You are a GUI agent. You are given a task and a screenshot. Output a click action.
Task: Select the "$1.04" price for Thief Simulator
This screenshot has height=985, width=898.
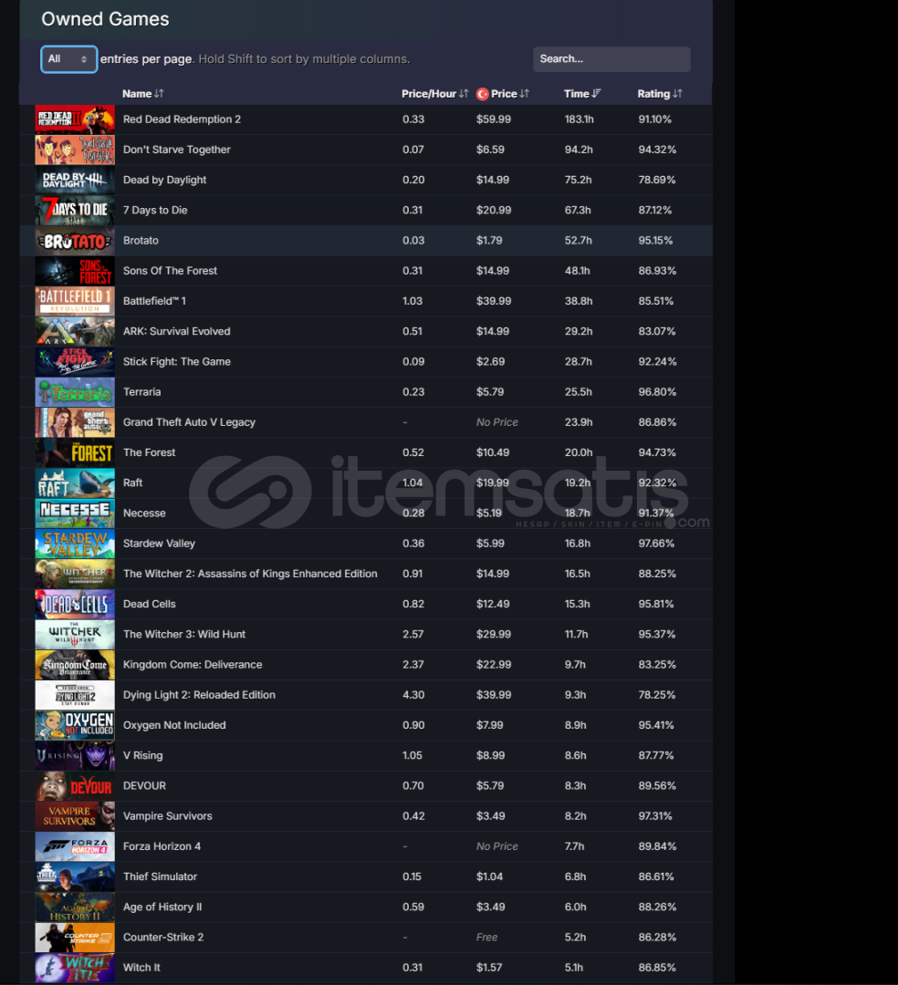(489, 877)
